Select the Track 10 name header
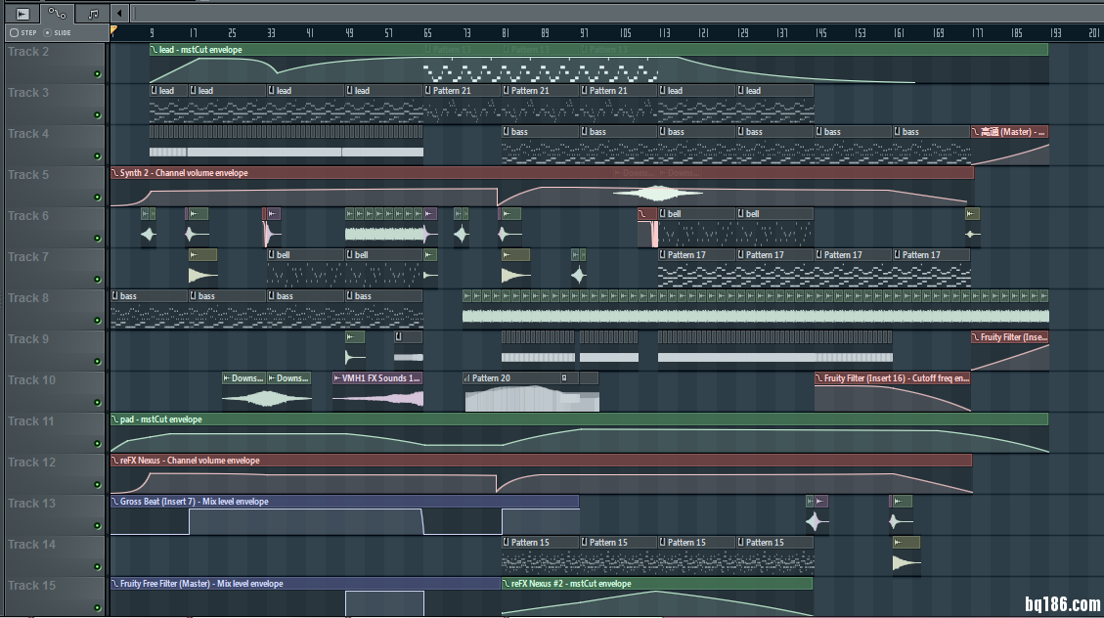The image size is (1104, 618). (x=32, y=380)
